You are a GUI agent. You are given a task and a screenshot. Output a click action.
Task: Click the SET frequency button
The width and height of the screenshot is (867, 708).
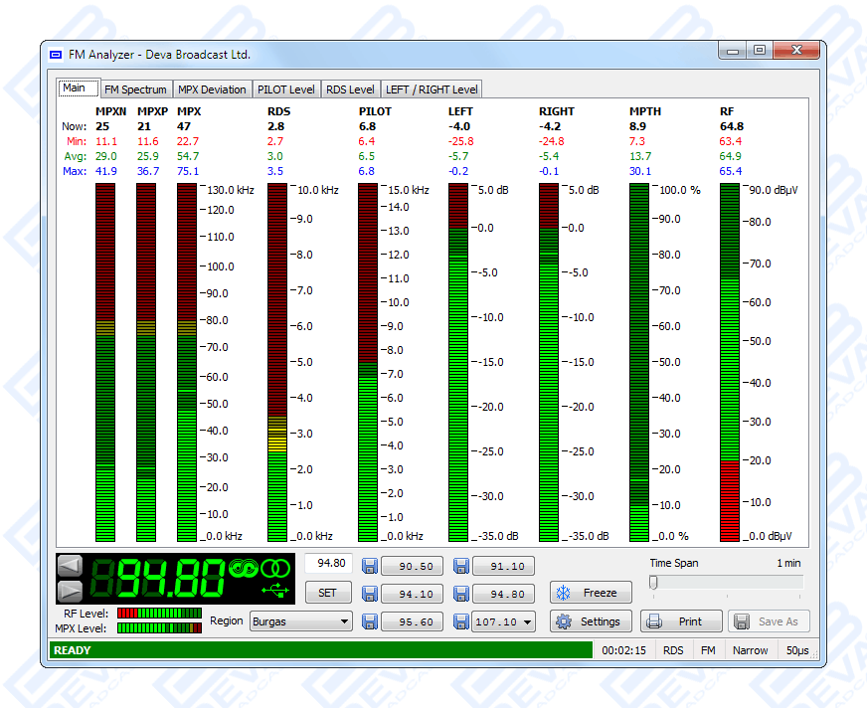coord(328,594)
